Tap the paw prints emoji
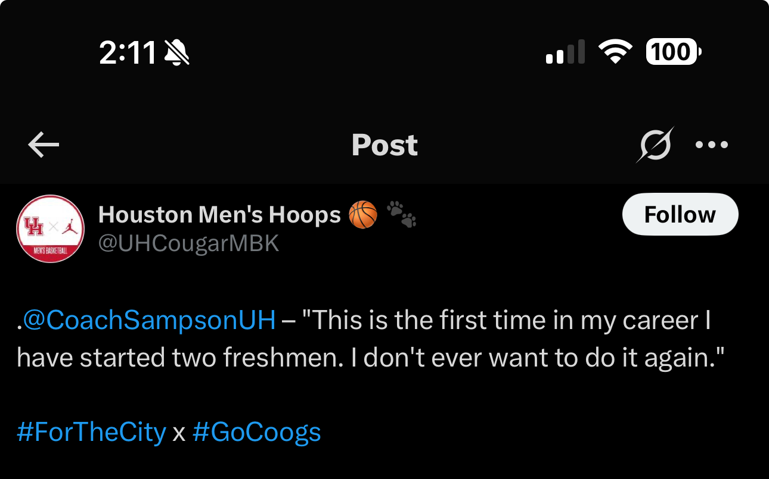The height and width of the screenshot is (479, 769). (401, 214)
